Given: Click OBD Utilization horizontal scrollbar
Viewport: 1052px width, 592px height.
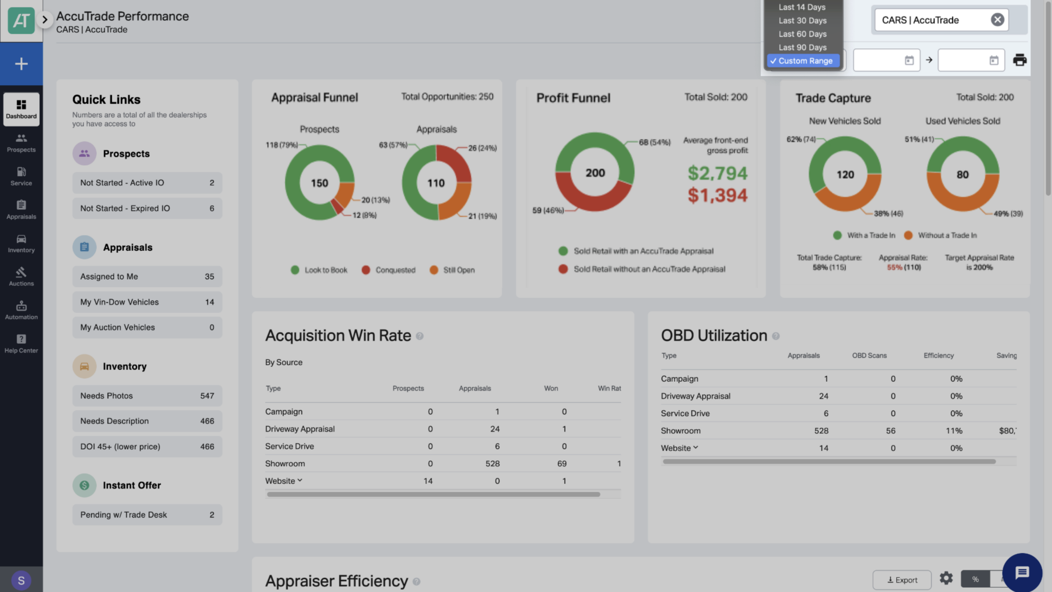Looking at the screenshot, I should click(829, 461).
